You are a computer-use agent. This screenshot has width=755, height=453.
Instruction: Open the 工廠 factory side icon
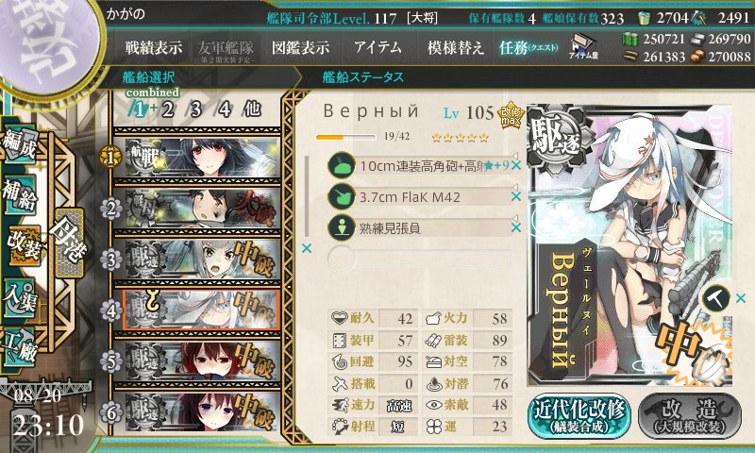[19, 346]
